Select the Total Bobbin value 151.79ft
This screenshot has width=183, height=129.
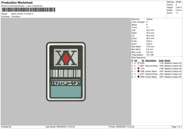point(150,55)
